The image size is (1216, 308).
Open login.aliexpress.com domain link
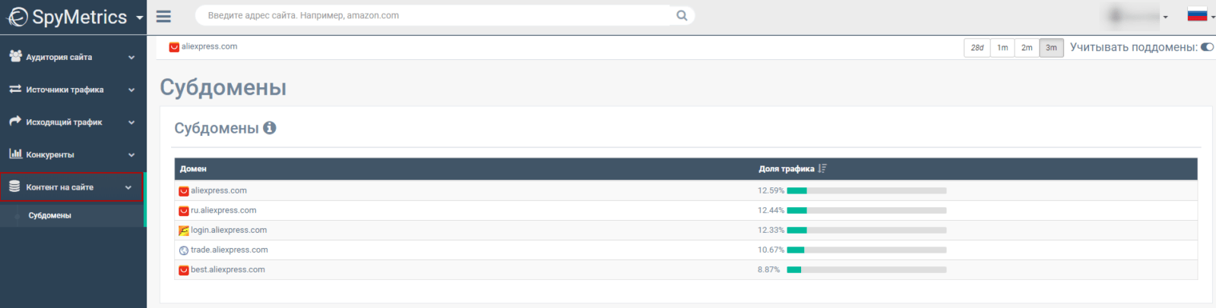229,230
